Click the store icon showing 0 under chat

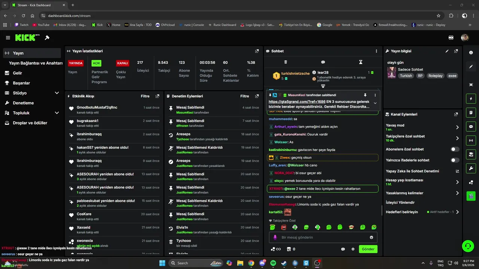(x=291, y=249)
